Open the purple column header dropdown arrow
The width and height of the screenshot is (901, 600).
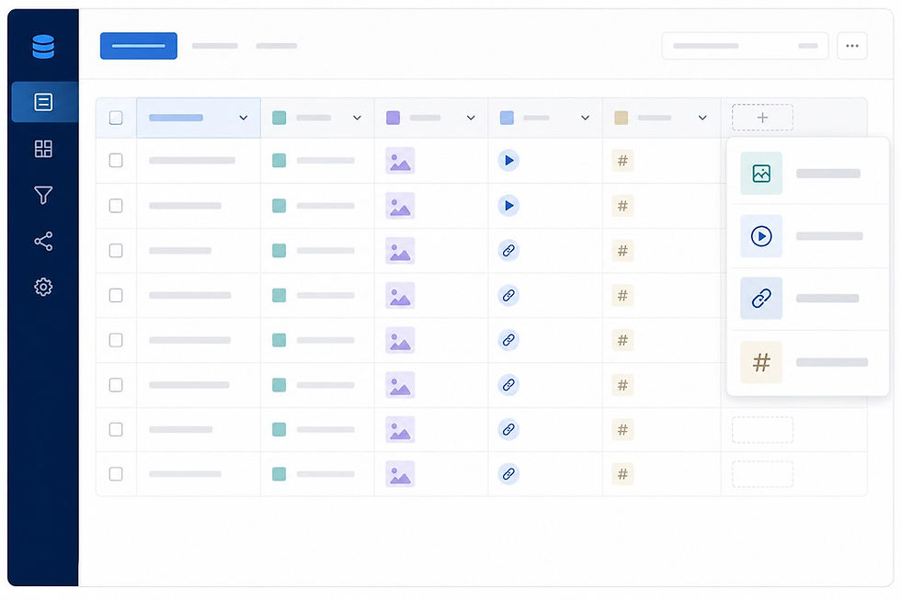pyautogui.click(x=471, y=118)
